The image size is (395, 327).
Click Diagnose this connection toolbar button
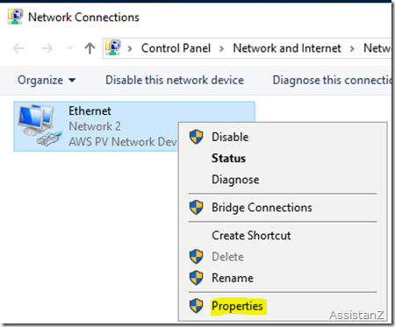[x=332, y=80]
